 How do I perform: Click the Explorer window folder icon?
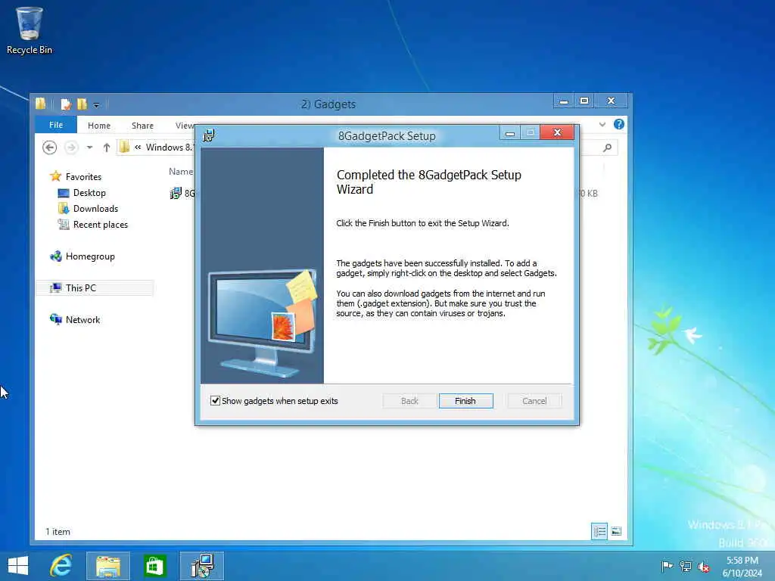(x=41, y=103)
